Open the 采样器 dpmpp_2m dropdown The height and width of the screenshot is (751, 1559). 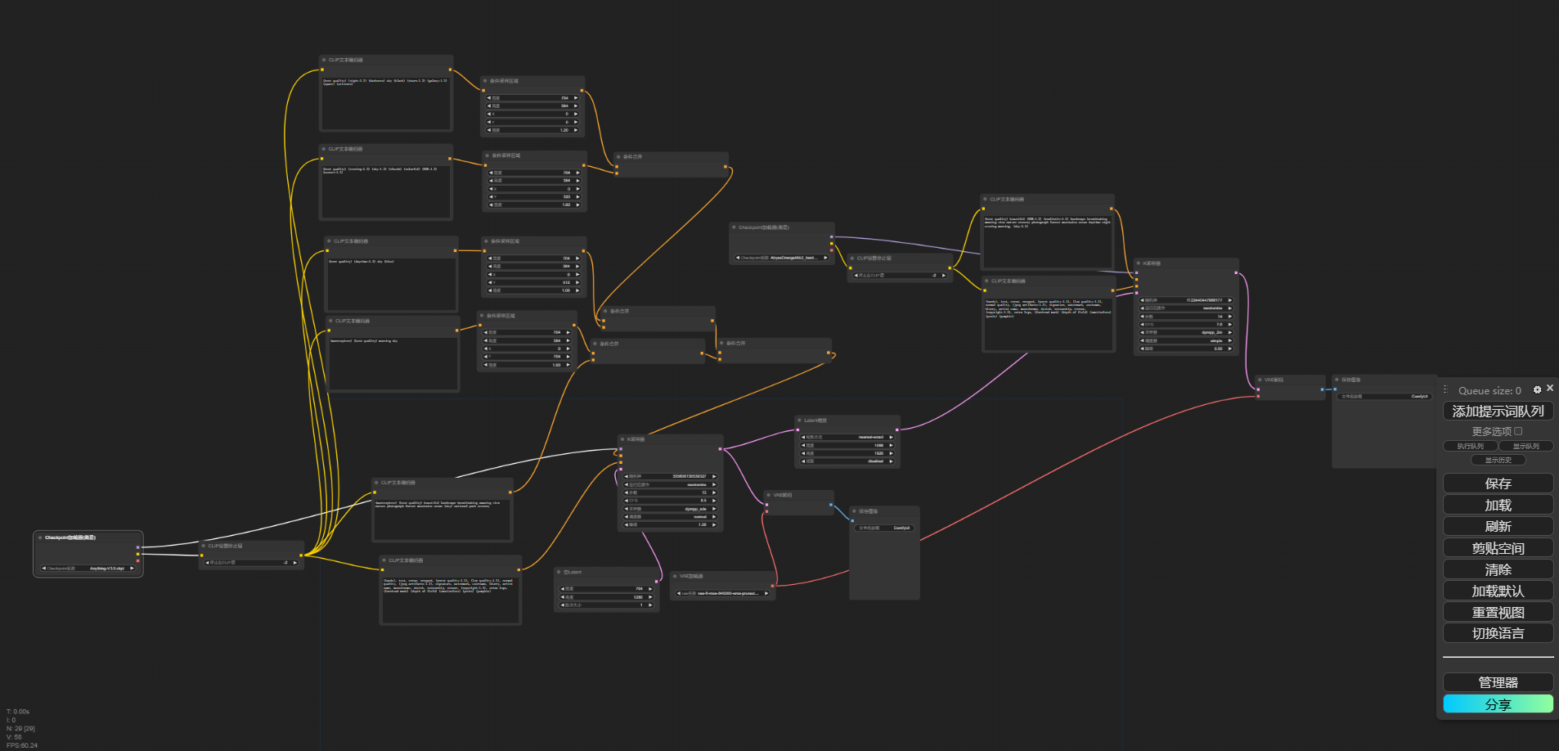point(1186,333)
